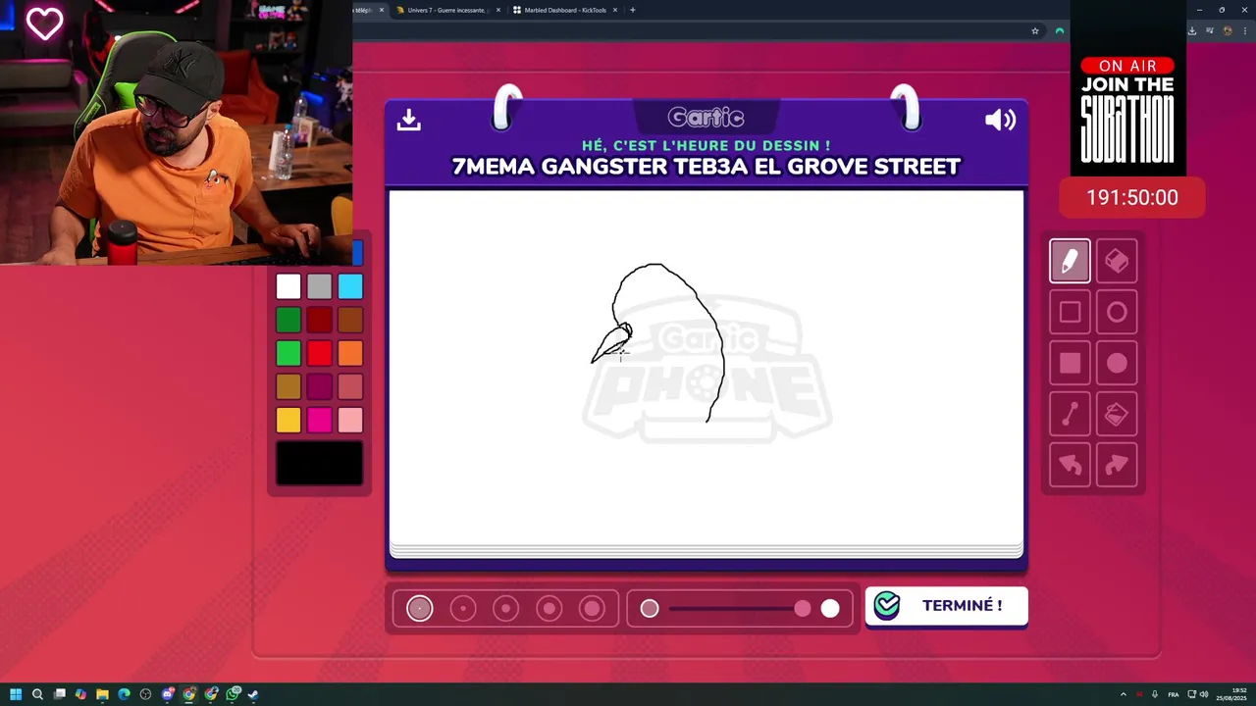The image size is (1256, 706).
Task: Undo the last stroke
Action: (x=1070, y=465)
